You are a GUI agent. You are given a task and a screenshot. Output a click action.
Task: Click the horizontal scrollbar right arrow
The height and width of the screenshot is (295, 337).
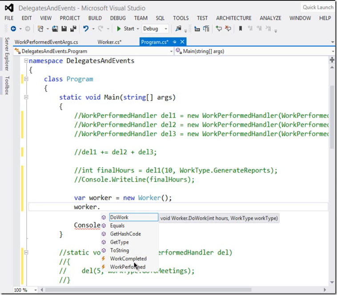click(x=325, y=290)
